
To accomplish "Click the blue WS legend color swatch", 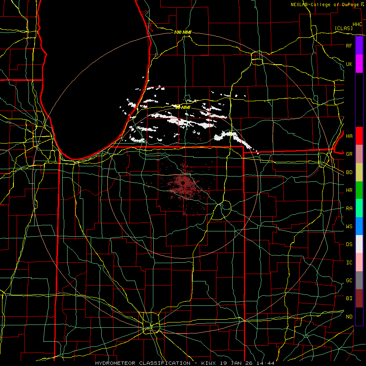I will pyautogui.click(x=359, y=226).
